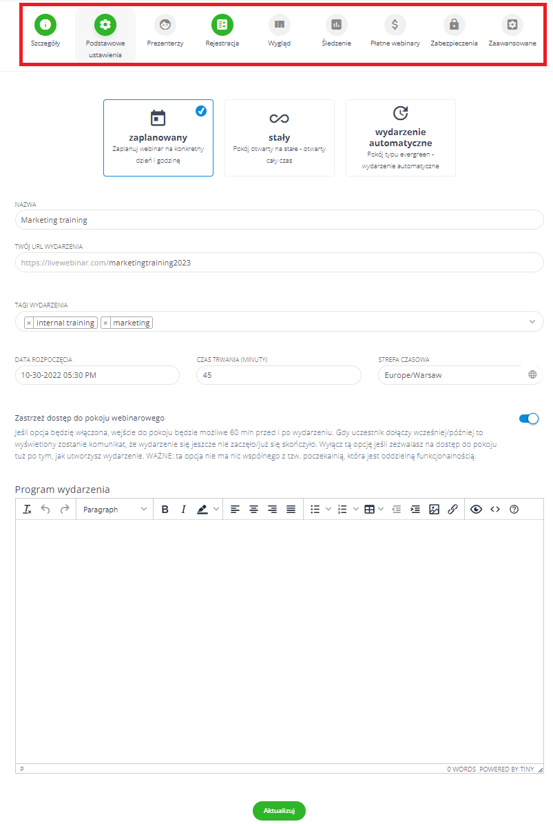Viewport: 553px width, 824px height.
Task: Select the stały room type
Action: tap(279, 138)
